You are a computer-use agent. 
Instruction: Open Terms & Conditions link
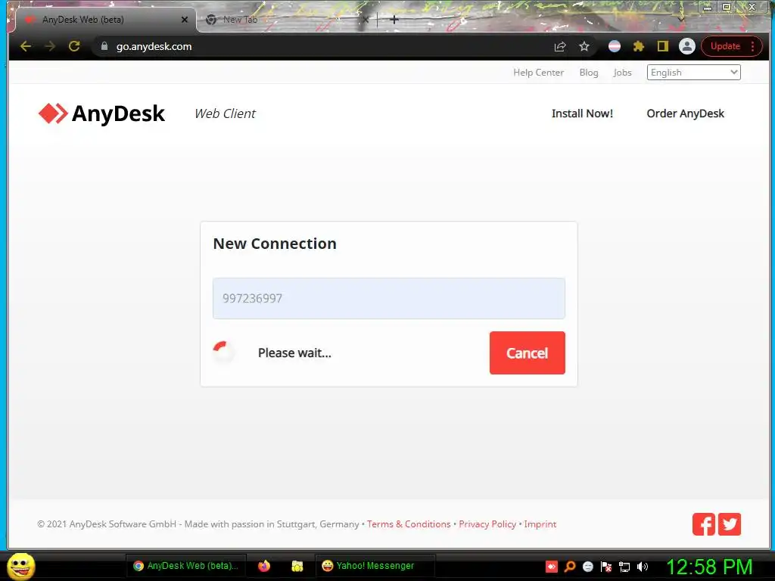pyautogui.click(x=409, y=524)
